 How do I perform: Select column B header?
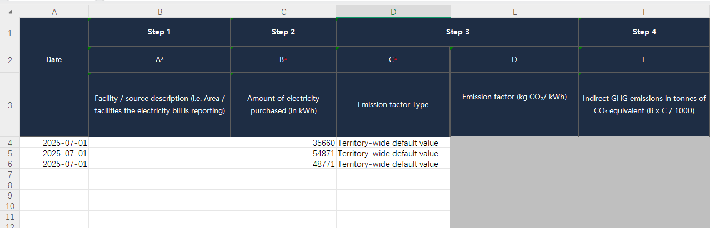tap(159, 12)
